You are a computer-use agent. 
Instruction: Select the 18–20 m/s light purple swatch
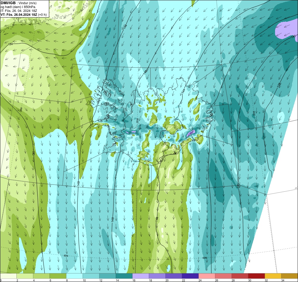pos(157,276)
